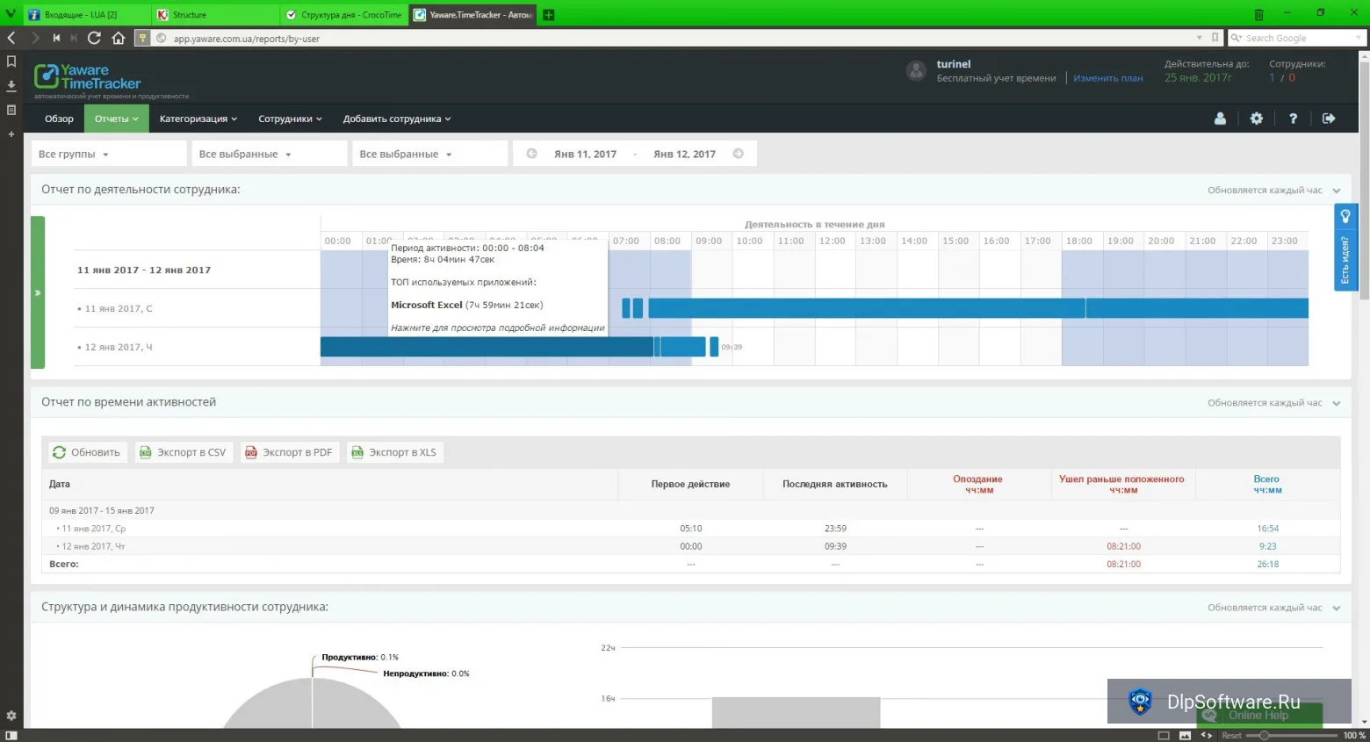Collapse the 'Отчет по времени активностей' section
The height and width of the screenshot is (742, 1370).
(x=1337, y=403)
